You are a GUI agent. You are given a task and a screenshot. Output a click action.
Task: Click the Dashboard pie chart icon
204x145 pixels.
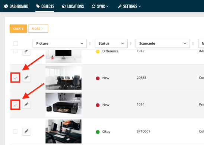point(6,6)
